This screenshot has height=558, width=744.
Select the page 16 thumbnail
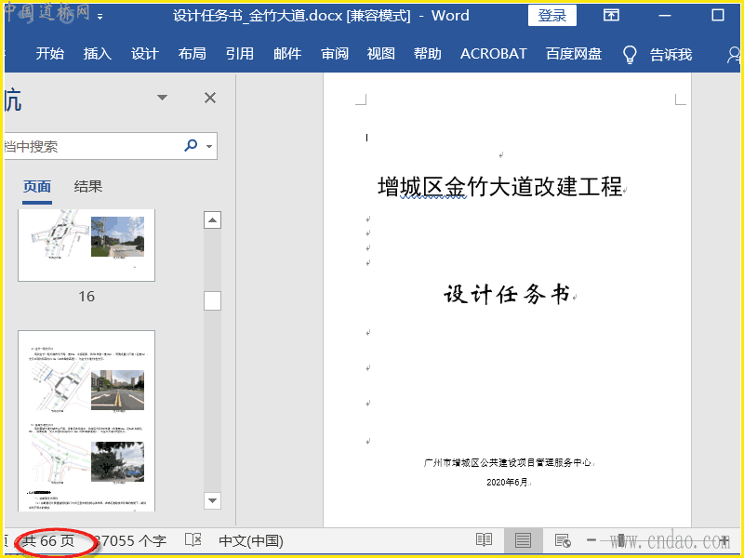[x=86, y=244]
